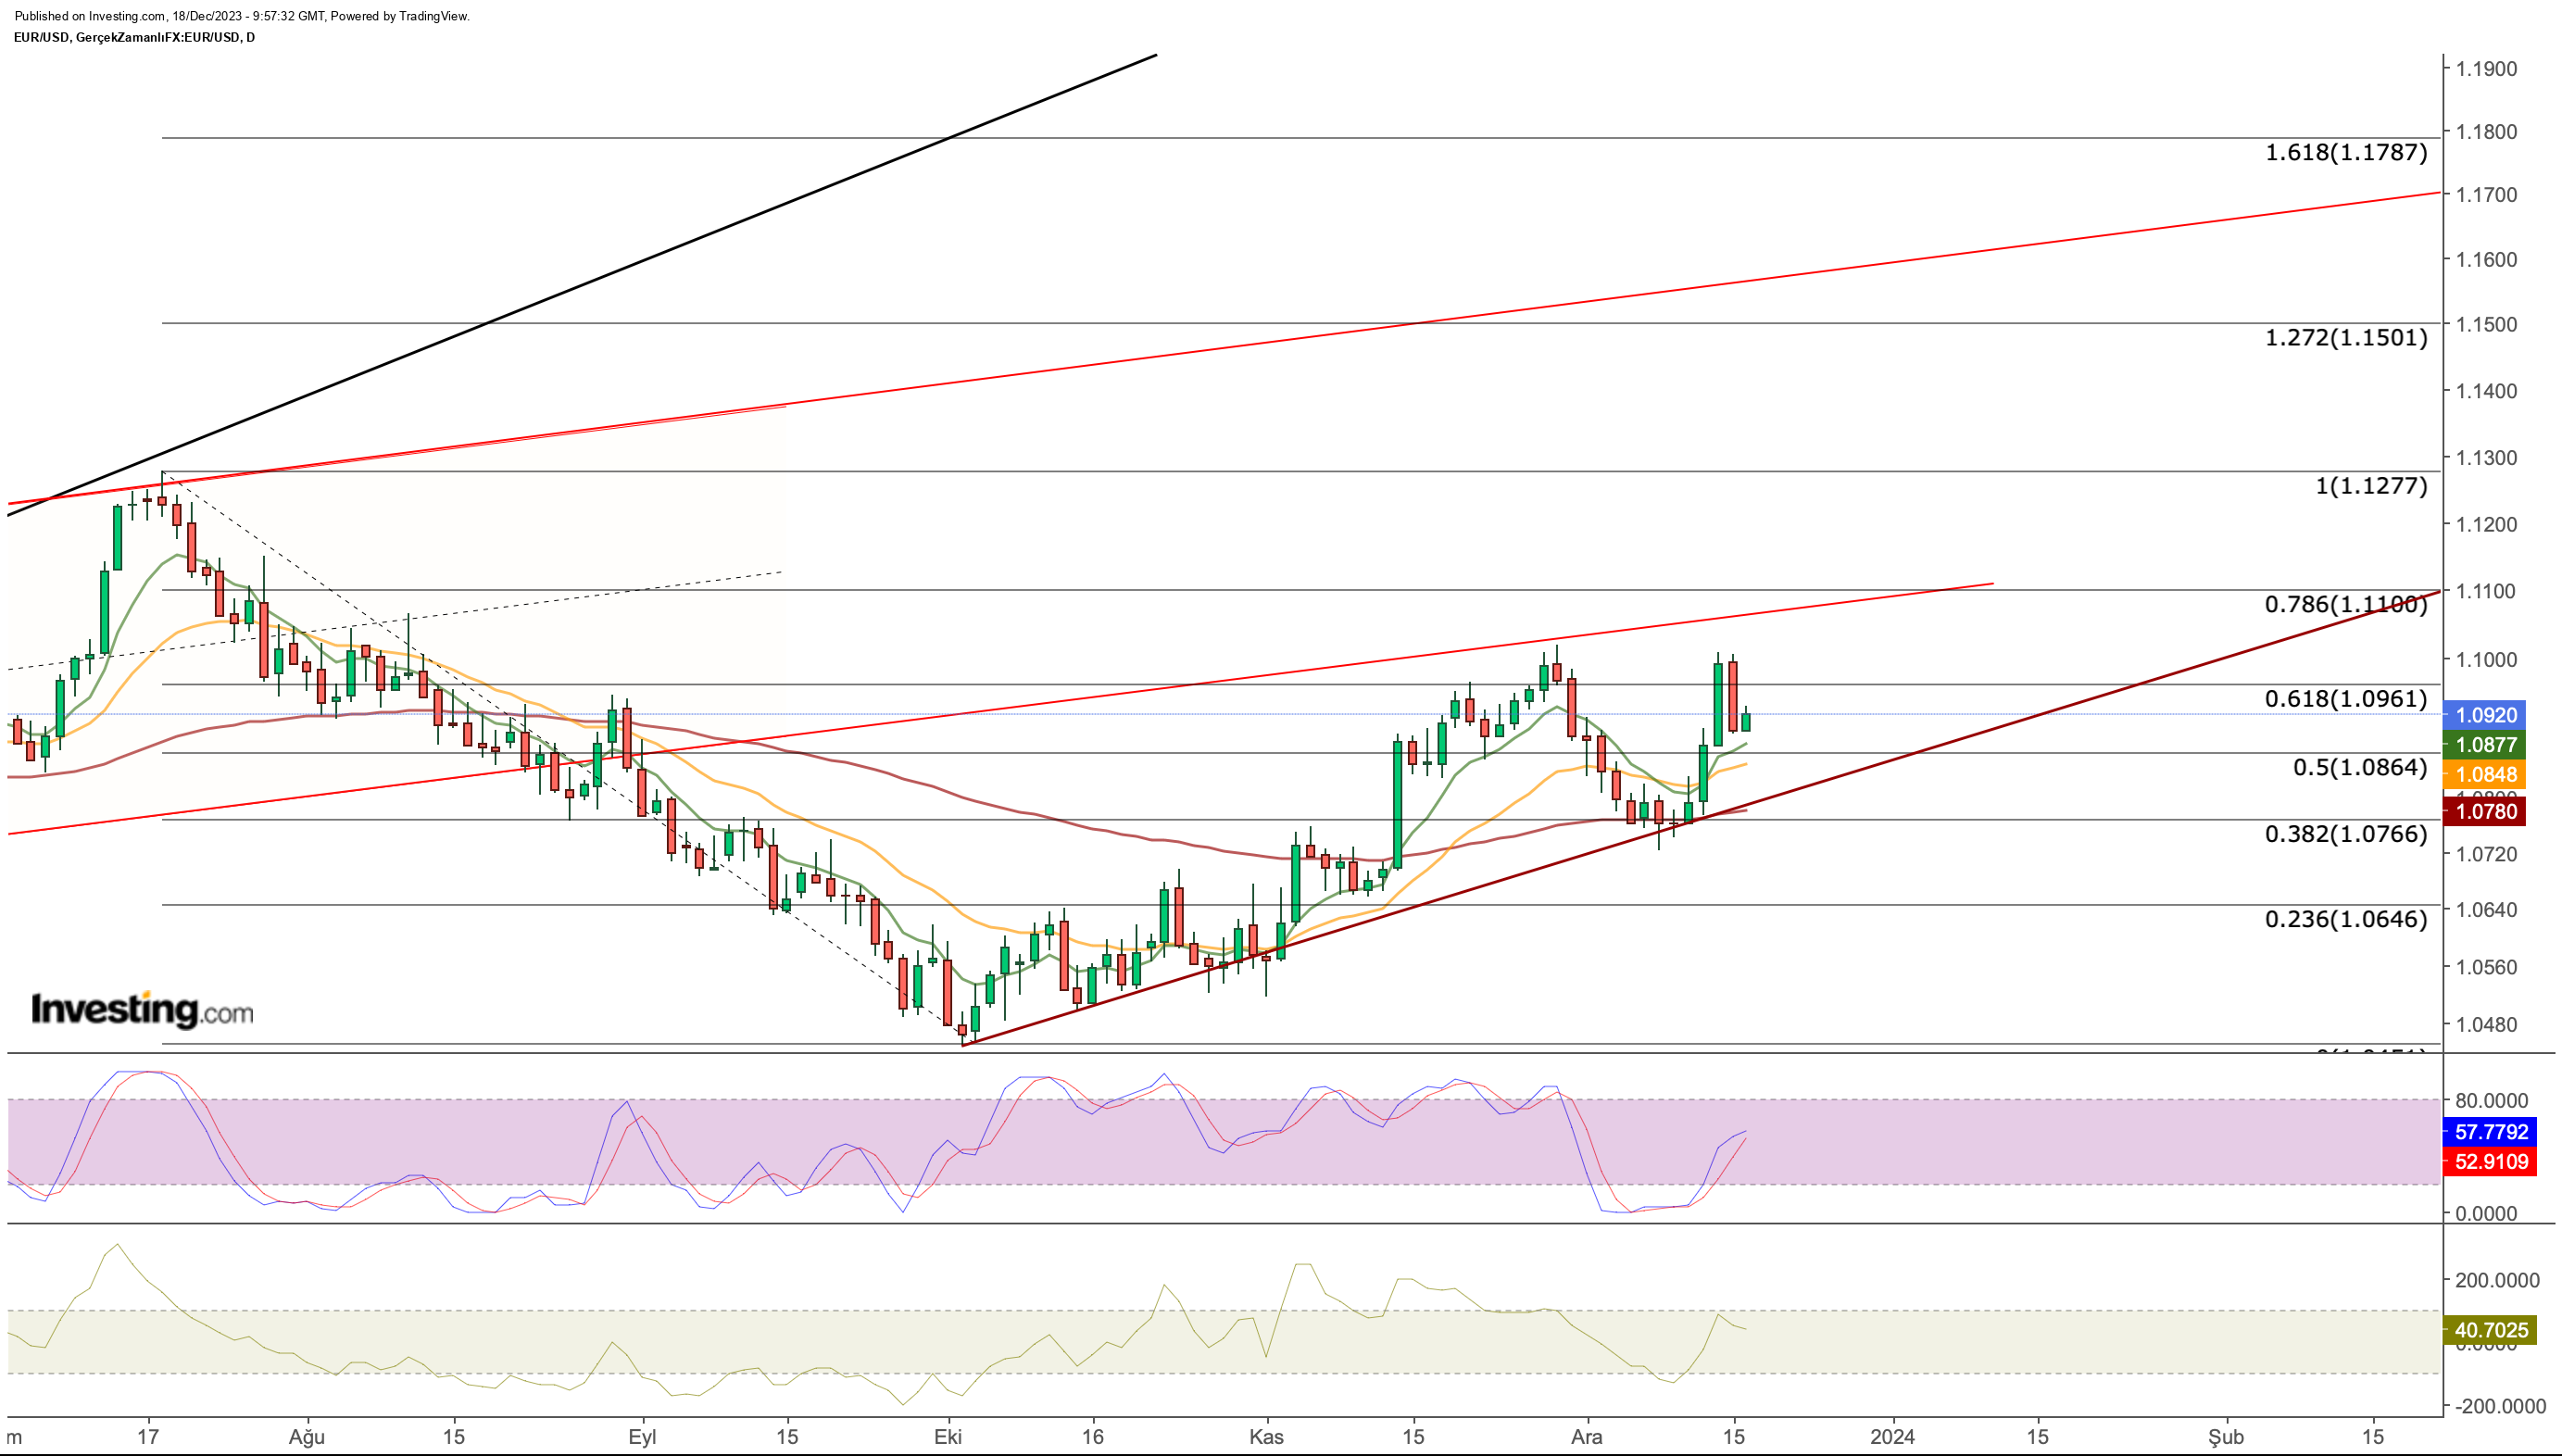
Task: Click the 17 date label on time axis
Action: click(x=148, y=1438)
